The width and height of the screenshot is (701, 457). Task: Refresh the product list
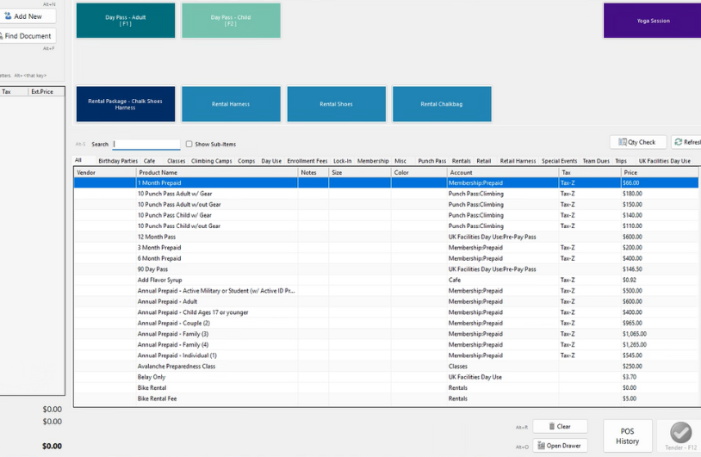tap(687, 142)
